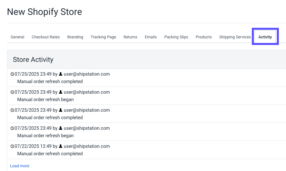This screenshot has width=286, height=171.
Task: Open the Emails tab
Action: tap(151, 37)
